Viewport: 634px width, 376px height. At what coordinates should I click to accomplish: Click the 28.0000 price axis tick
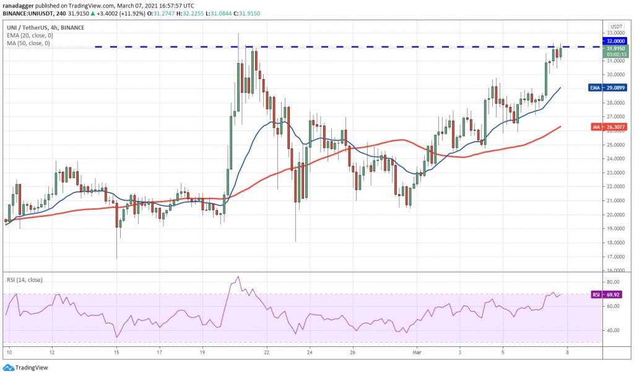coord(615,103)
